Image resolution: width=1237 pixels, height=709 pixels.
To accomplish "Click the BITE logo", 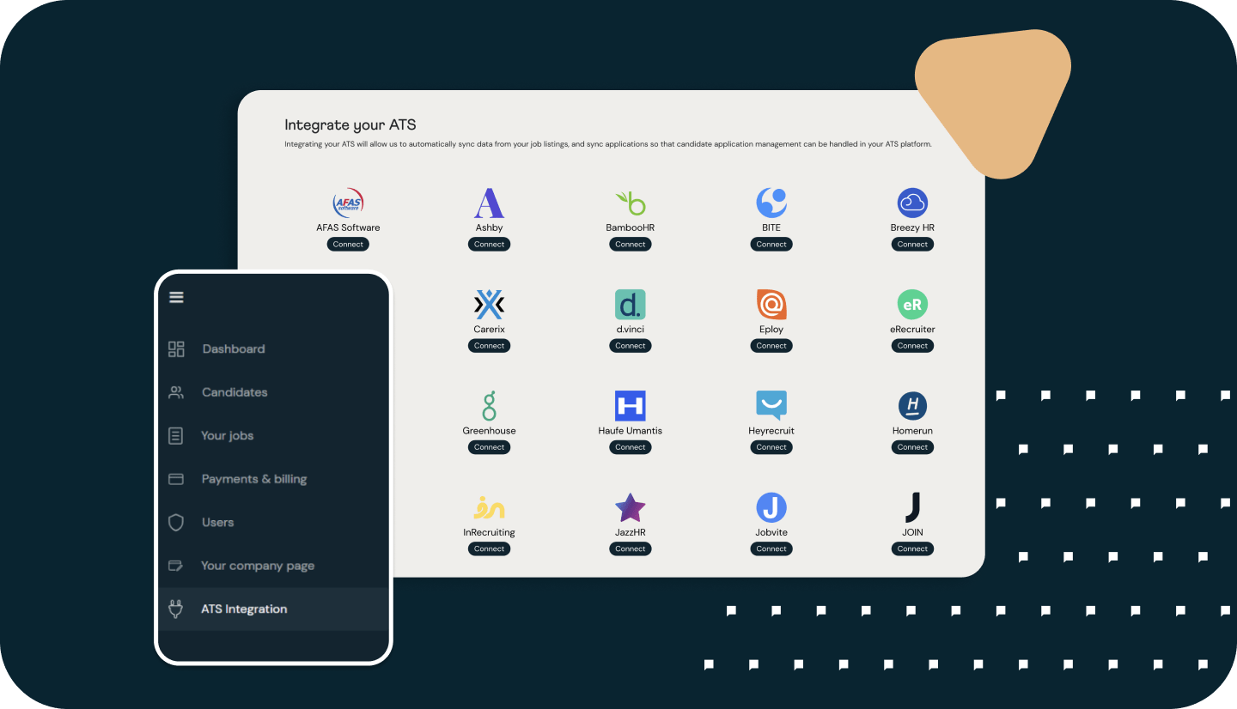I will tap(771, 203).
